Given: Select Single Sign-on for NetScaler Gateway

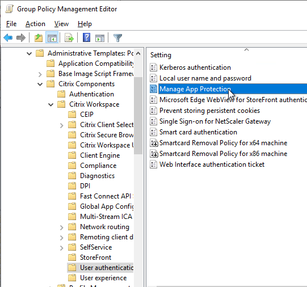Looking at the screenshot, I should pyautogui.click(x=215, y=121).
